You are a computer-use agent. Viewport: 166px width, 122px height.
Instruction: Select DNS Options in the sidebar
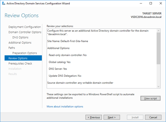[20, 37]
